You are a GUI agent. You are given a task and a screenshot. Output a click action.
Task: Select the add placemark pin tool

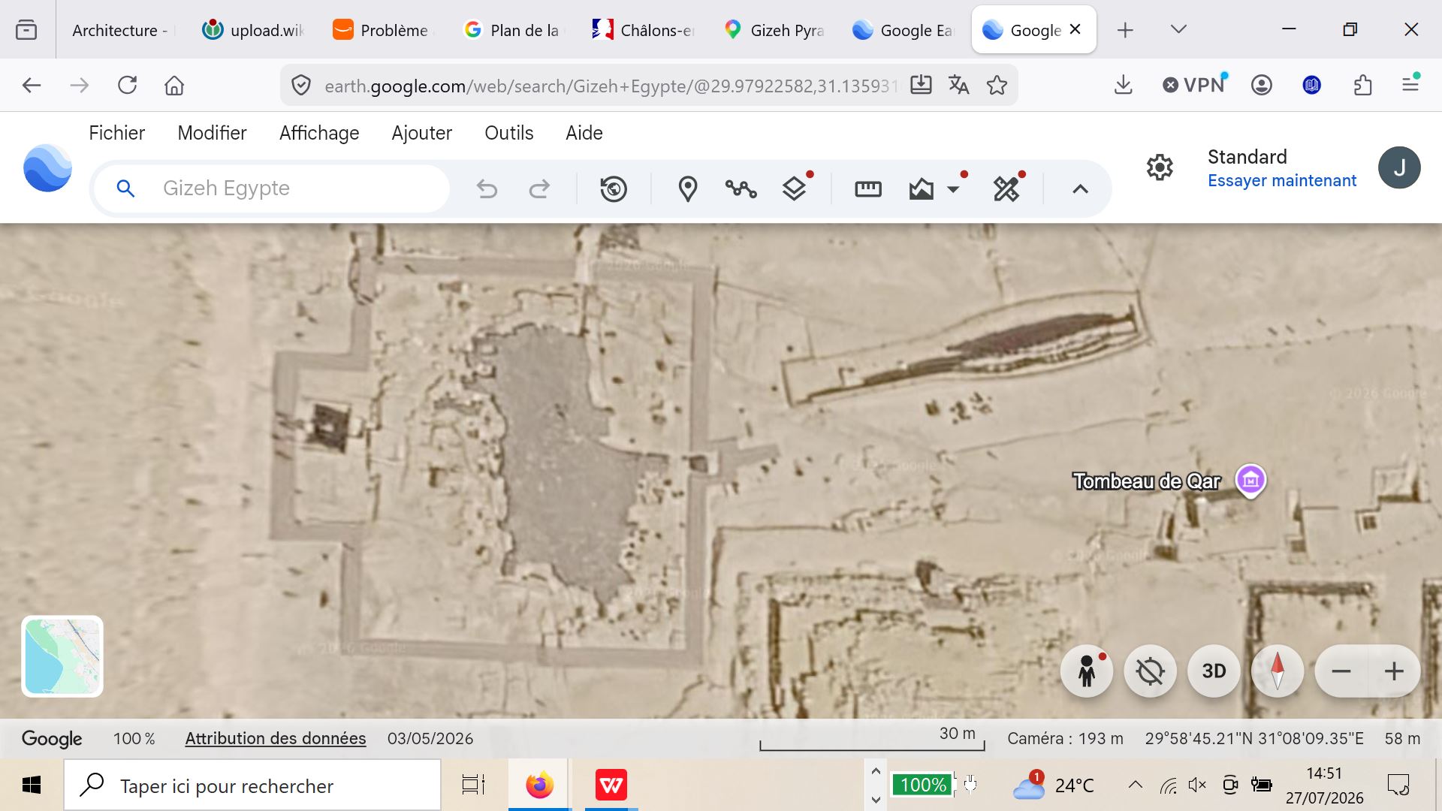click(687, 188)
